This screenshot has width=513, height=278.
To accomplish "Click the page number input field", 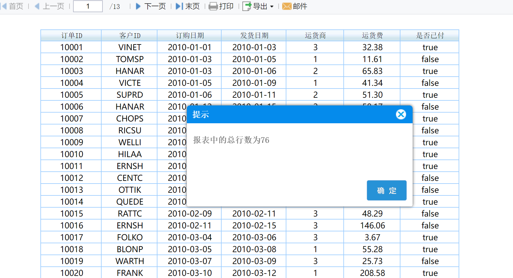I will point(88,6).
